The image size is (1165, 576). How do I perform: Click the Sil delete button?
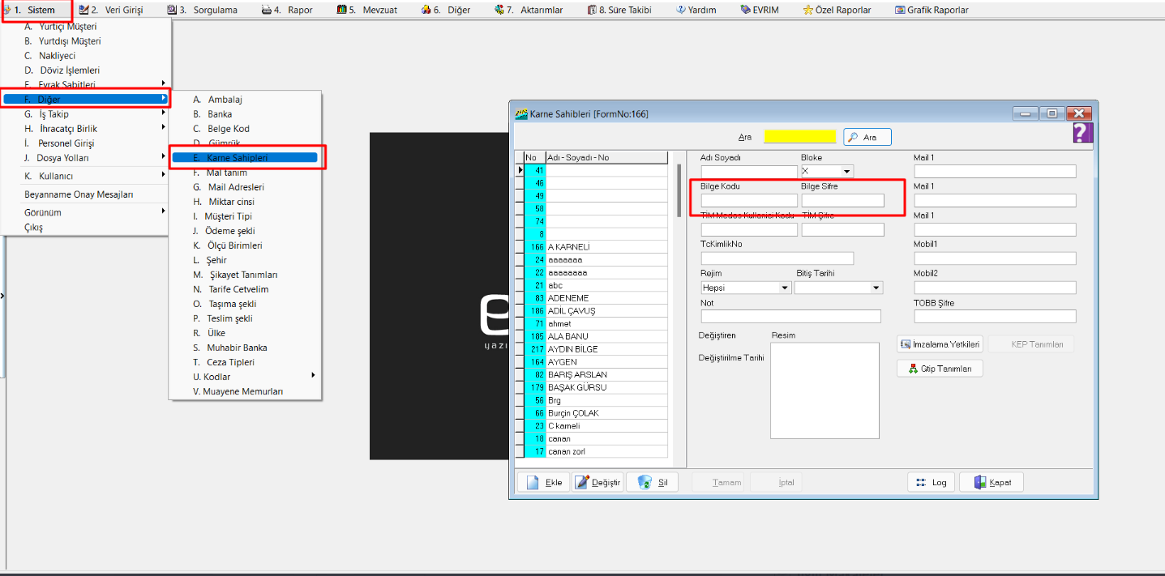pyautogui.click(x=653, y=482)
